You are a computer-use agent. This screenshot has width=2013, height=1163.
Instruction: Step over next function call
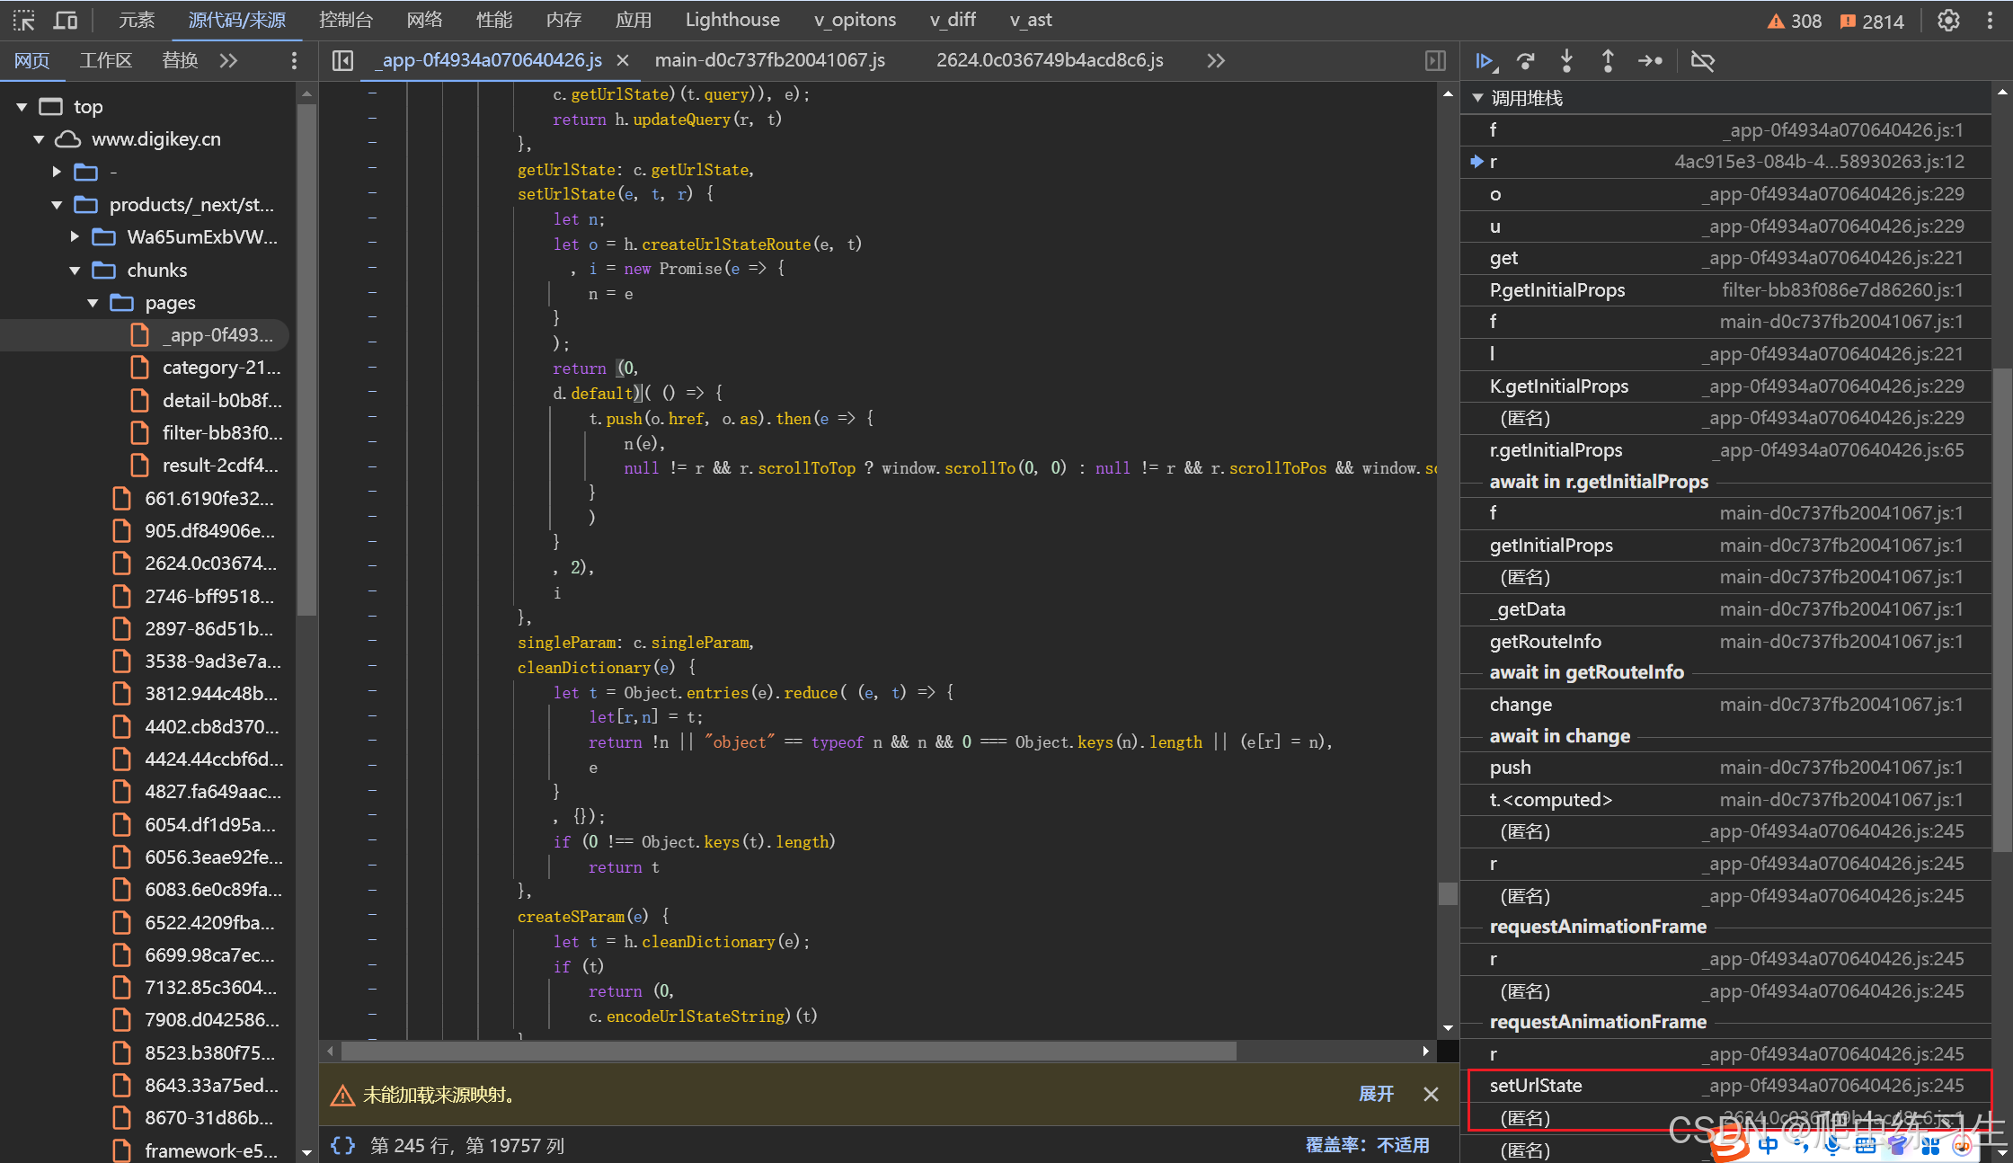1526,61
